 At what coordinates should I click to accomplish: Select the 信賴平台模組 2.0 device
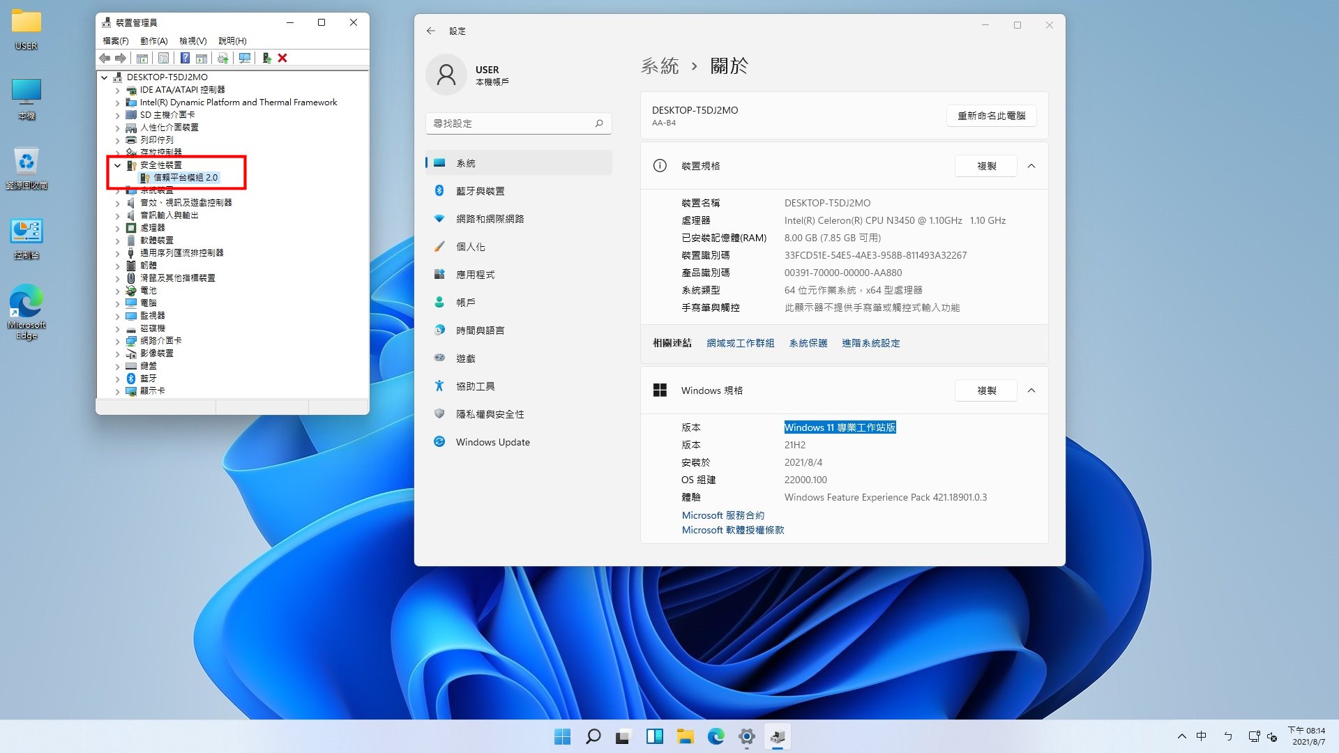185,178
